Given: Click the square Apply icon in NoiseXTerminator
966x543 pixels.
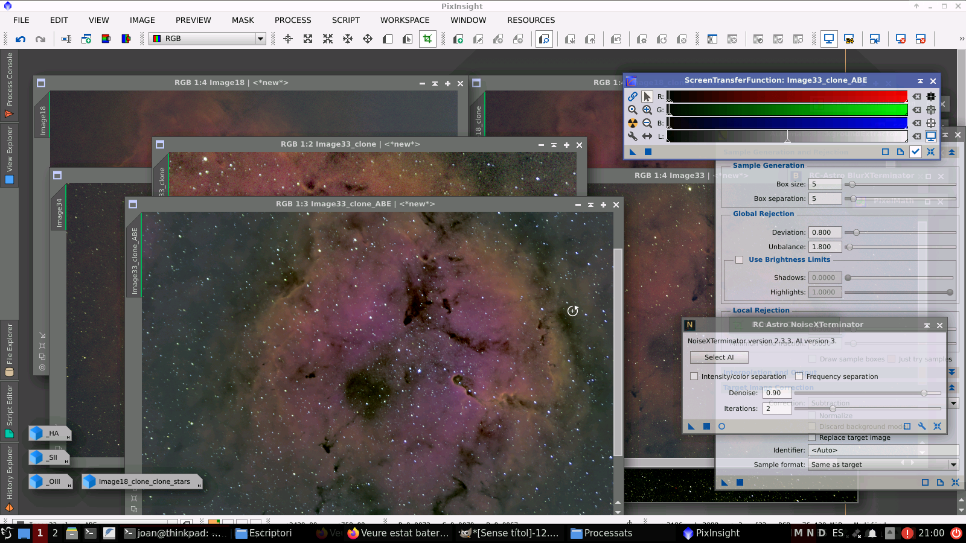Looking at the screenshot, I should pos(706,427).
